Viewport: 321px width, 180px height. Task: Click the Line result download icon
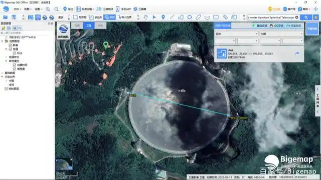point(222,53)
